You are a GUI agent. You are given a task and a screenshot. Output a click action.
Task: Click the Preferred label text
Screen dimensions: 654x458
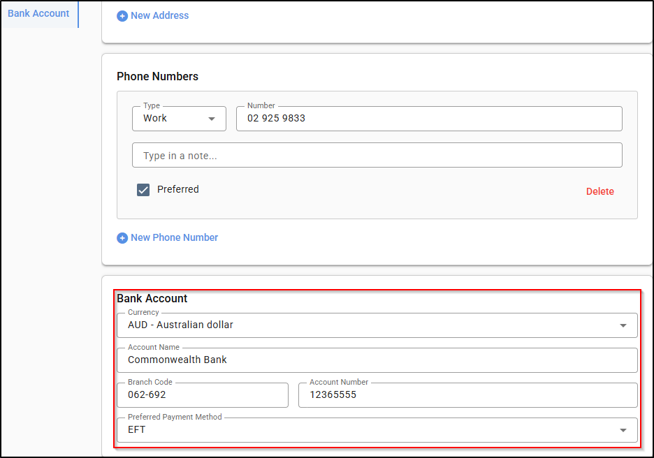click(178, 189)
